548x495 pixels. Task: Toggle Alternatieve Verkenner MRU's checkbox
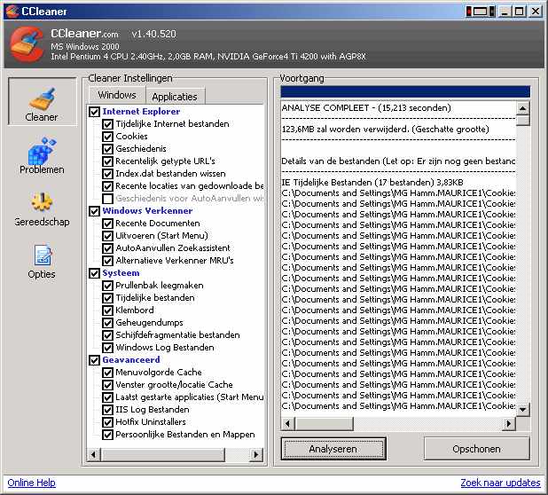(x=107, y=261)
